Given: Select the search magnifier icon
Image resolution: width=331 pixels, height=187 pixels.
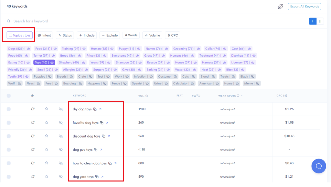Looking at the screenshot, I should (8, 21).
